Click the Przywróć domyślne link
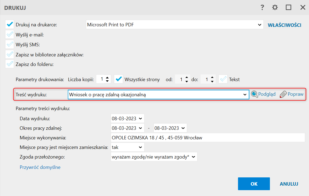 point(40,167)
